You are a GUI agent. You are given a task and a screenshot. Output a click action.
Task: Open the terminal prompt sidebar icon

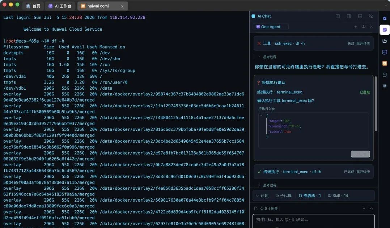point(385,74)
